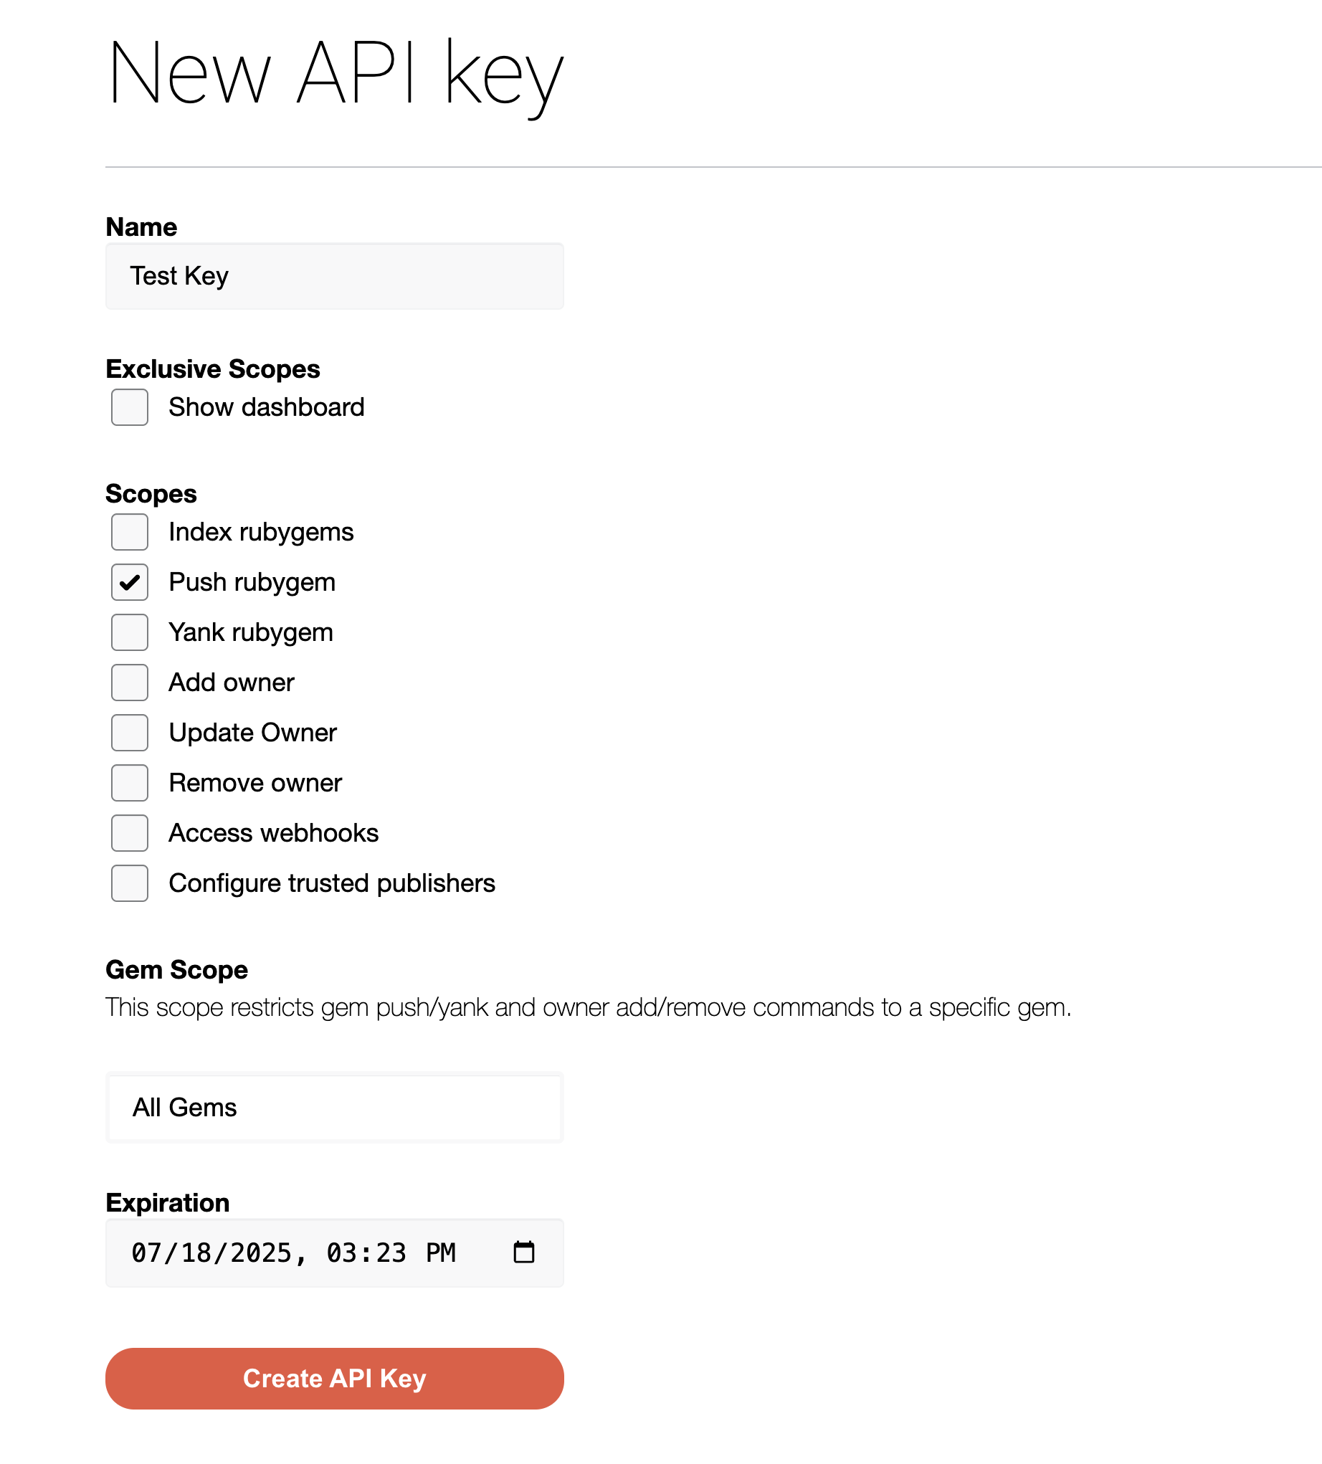Enable the Access webhooks scope
1322x1464 pixels.
point(129,832)
